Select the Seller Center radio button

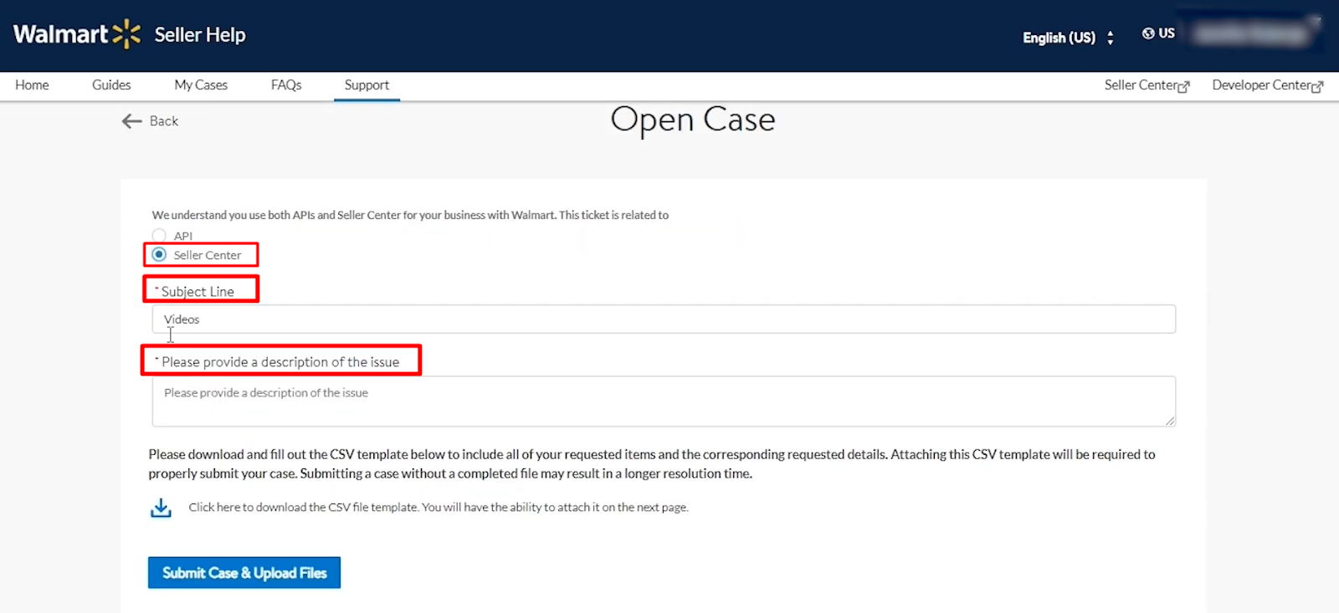pyautogui.click(x=159, y=254)
